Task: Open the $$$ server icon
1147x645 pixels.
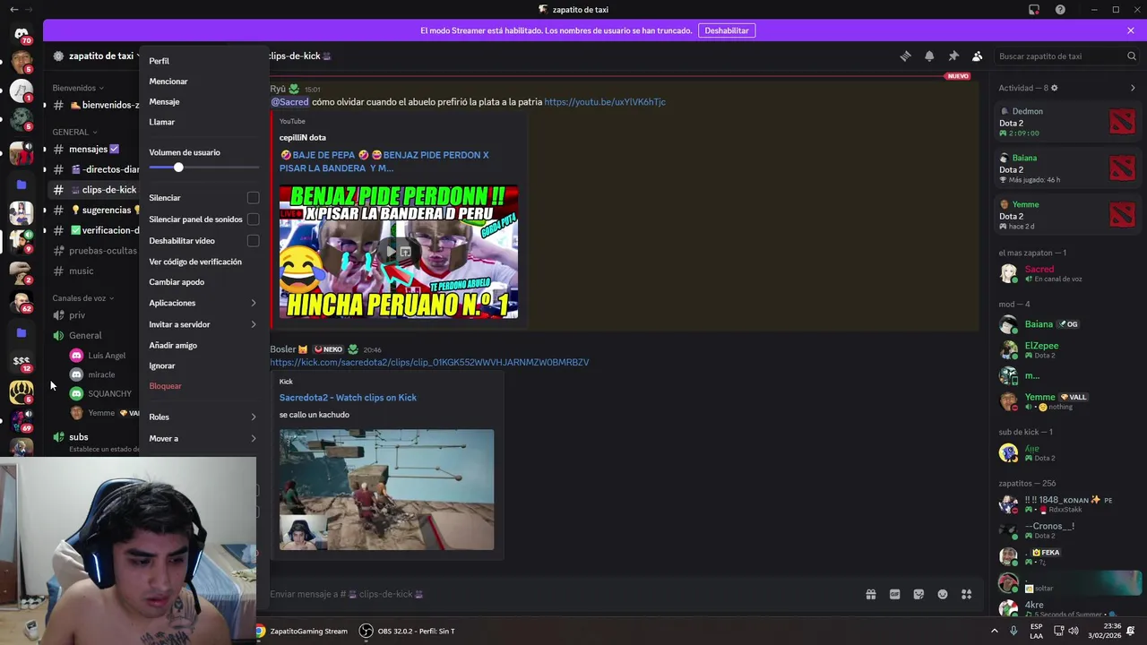Action: tap(22, 361)
